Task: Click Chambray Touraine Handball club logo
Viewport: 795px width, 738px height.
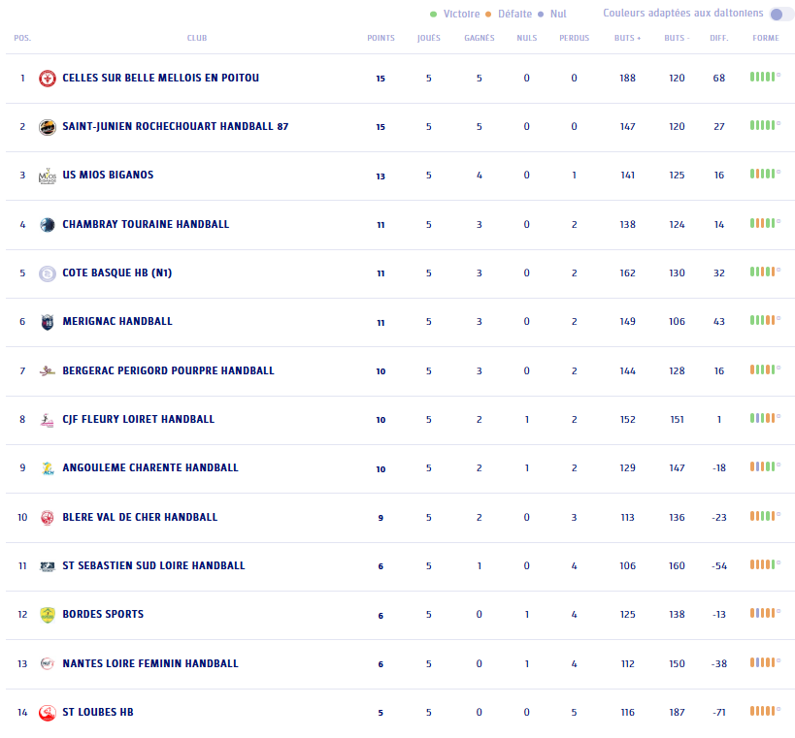Action: (47, 225)
